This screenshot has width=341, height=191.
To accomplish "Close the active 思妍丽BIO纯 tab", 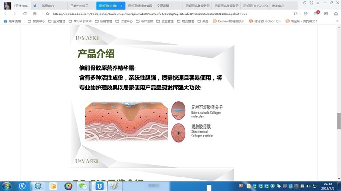I will coord(121,6).
